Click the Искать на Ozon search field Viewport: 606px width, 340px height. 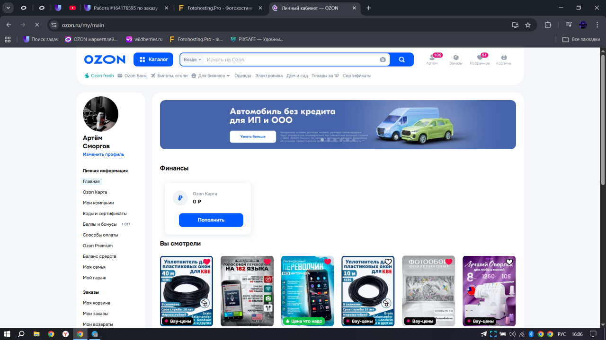[291, 59]
